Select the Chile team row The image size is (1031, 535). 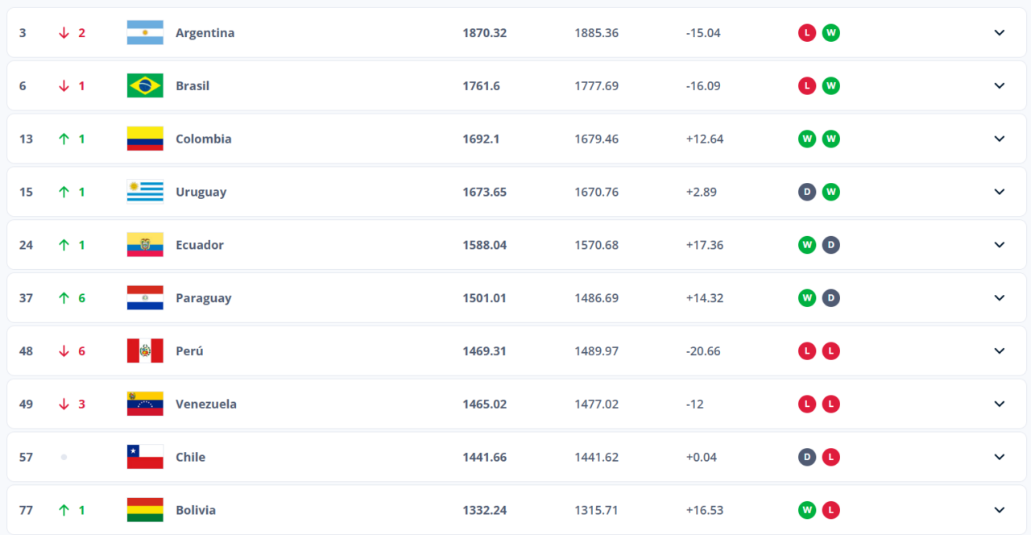(515, 457)
